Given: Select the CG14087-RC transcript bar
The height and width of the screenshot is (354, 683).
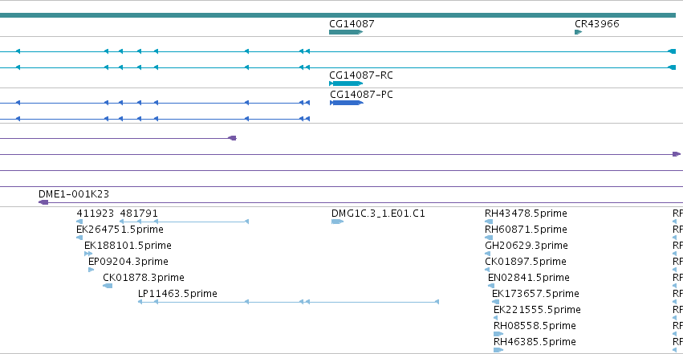Looking at the screenshot, I should [x=346, y=83].
